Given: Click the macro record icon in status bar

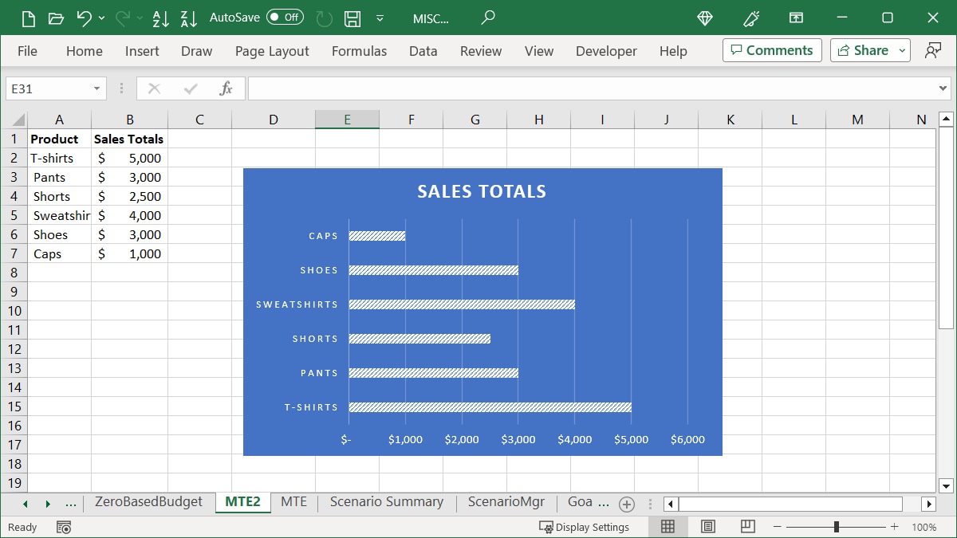Looking at the screenshot, I should point(64,527).
